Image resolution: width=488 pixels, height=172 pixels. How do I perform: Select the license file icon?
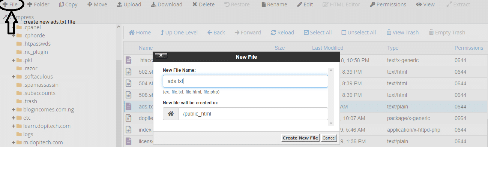tap(129, 141)
